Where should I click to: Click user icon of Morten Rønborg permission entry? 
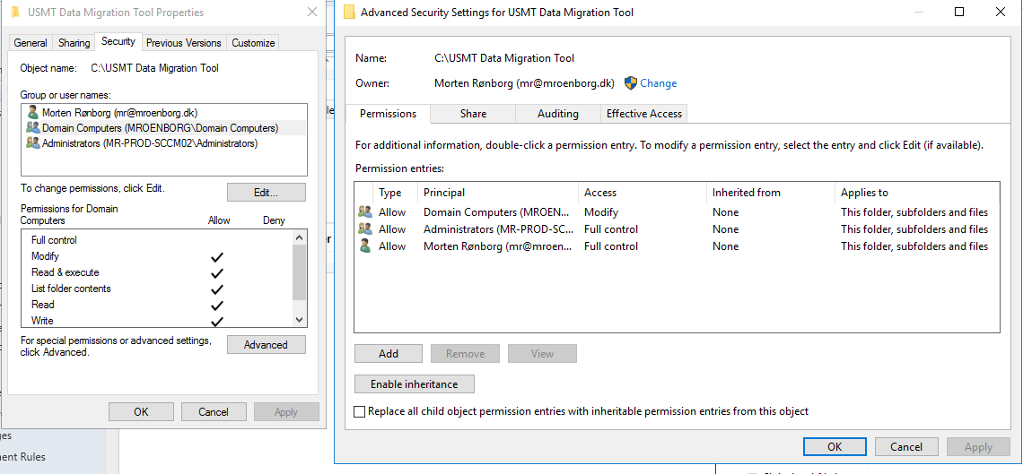365,246
